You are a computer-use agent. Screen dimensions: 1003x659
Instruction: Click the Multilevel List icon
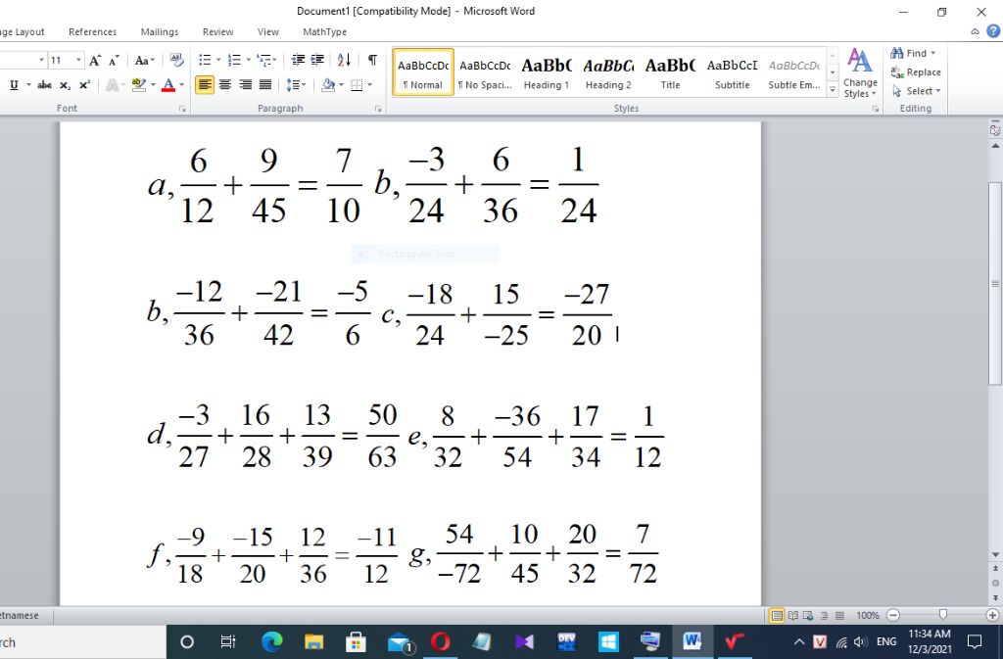[x=263, y=60]
